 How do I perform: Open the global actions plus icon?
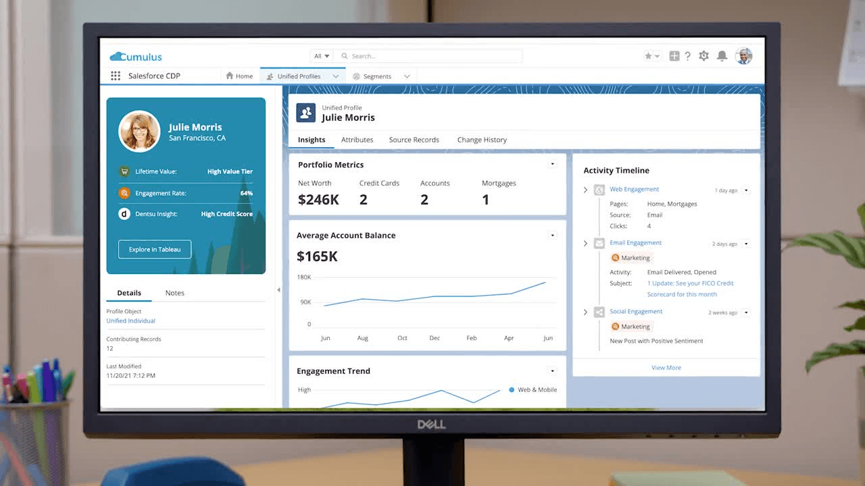click(x=674, y=56)
